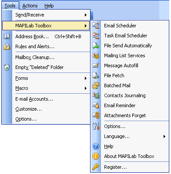The height and width of the screenshot is (174, 171).
Task: Click the Message Autofill pencil icon
Action: tap(96, 66)
